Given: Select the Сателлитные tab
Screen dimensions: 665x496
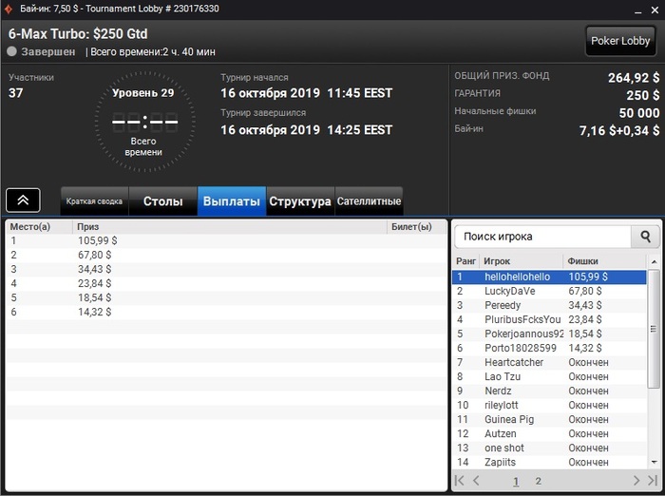Looking at the screenshot, I should (x=369, y=201).
